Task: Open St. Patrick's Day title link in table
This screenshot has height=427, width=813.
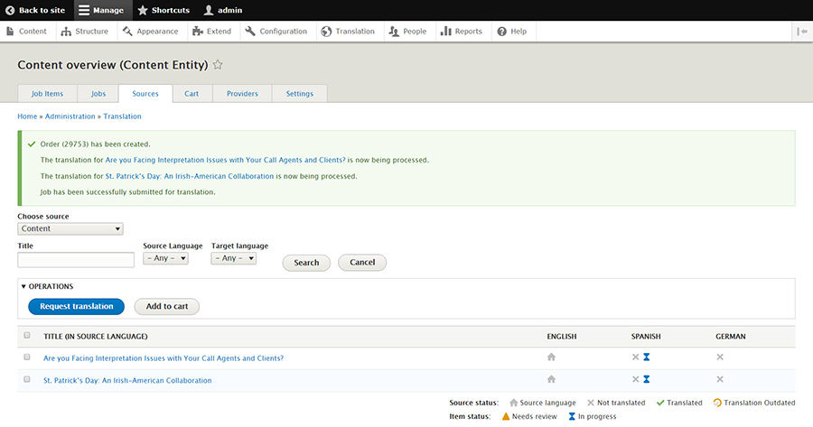Action: point(127,380)
